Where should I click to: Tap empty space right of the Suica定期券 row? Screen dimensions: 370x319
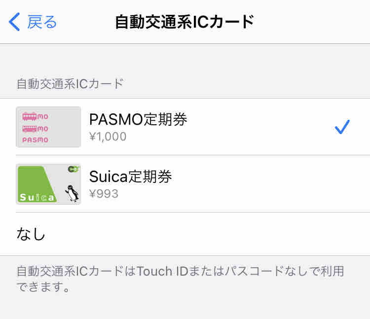[x=271, y=184]
